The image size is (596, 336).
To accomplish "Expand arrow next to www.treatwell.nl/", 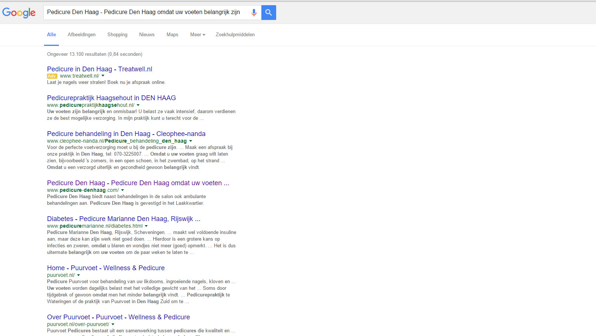I will (x=103, y=76).
